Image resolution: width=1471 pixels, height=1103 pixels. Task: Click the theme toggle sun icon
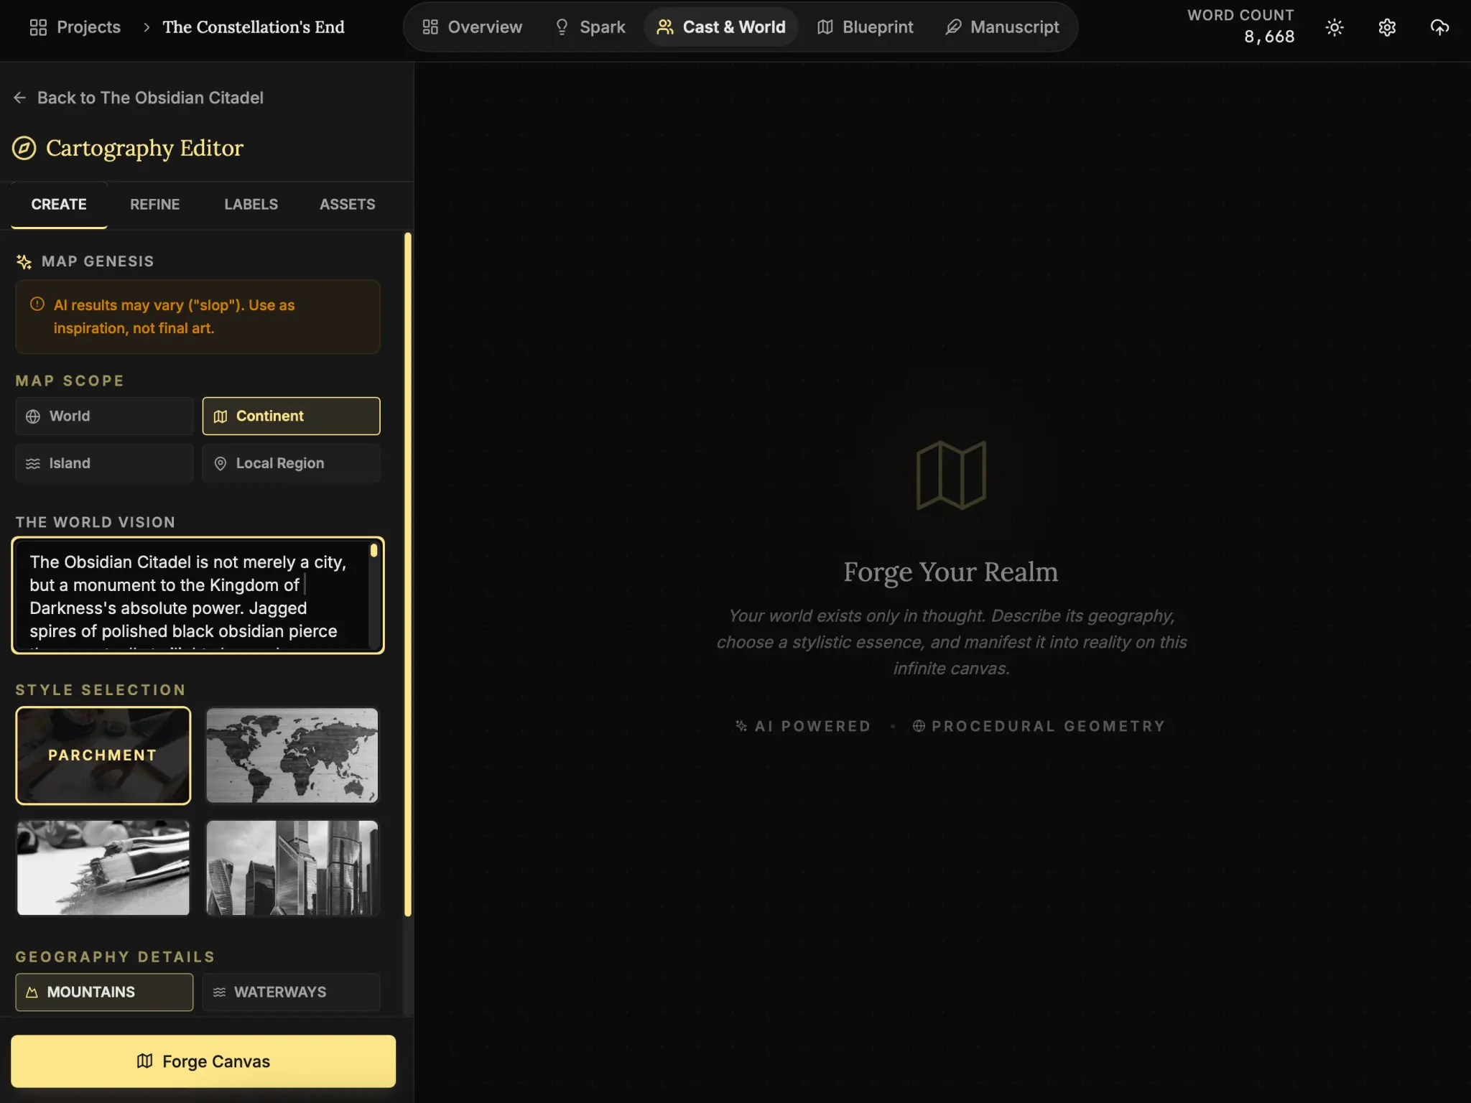click(x=1334, y=27)
